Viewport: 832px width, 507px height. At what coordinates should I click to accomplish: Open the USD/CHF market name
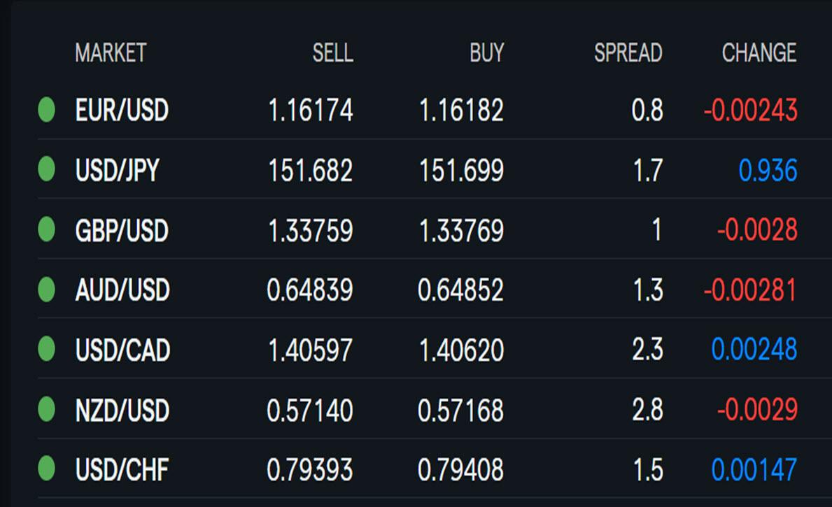[122, 469]
